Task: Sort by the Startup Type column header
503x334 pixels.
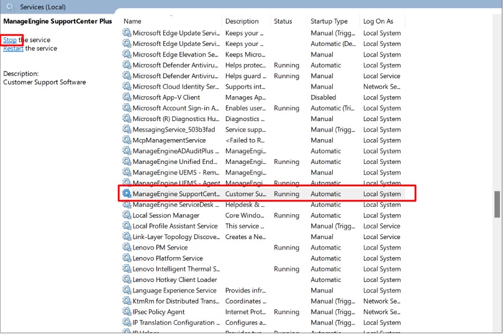Action: tap(329, 21)
